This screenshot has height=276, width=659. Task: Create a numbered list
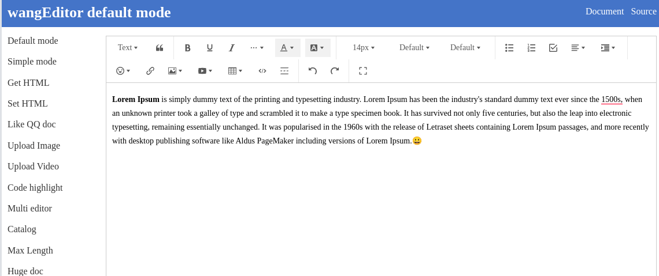click(x=531, y=48)
